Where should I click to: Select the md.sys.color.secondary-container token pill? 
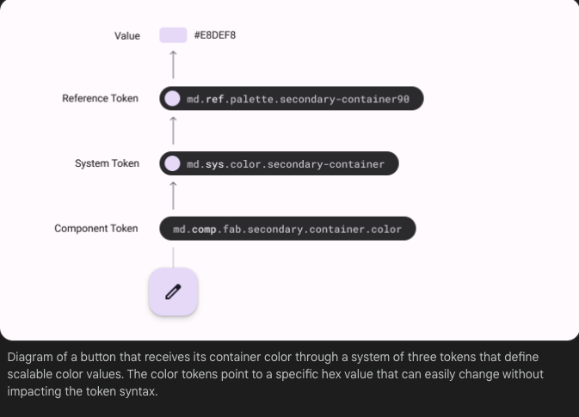coord(279,163)
